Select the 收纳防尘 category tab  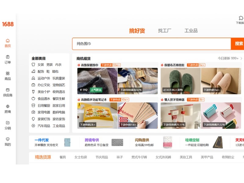coord(228,157)
